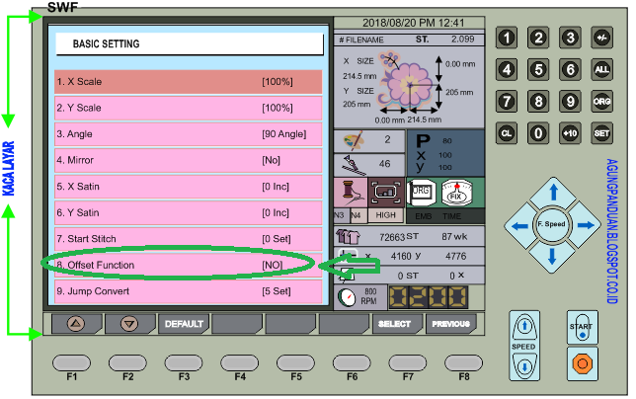This screenshot has height=399, width=636.
Task: Select the 1. X Scale setting
Action: click(189, 82)
